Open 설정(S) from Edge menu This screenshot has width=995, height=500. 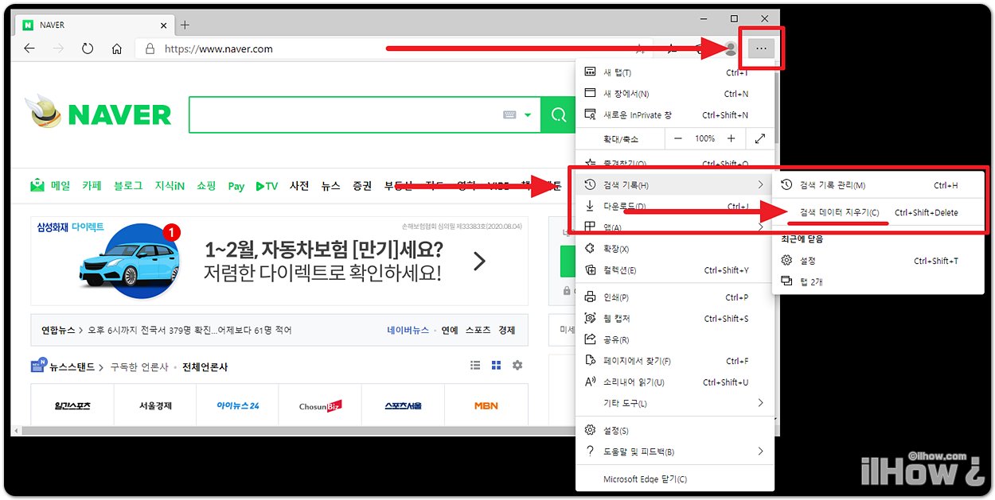click(673, 431)
